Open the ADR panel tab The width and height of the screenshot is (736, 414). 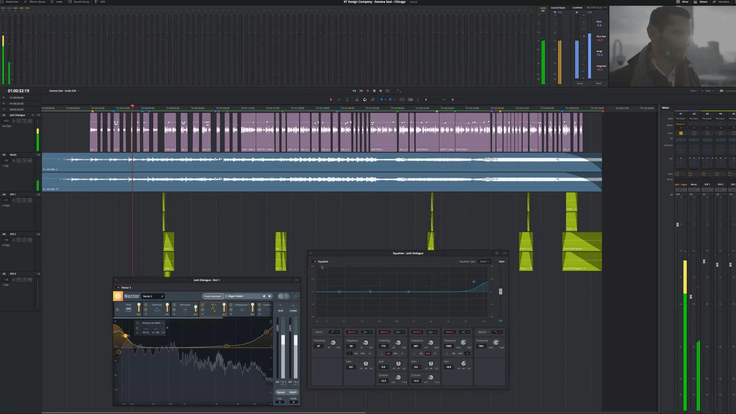click(x=100, y=2)
